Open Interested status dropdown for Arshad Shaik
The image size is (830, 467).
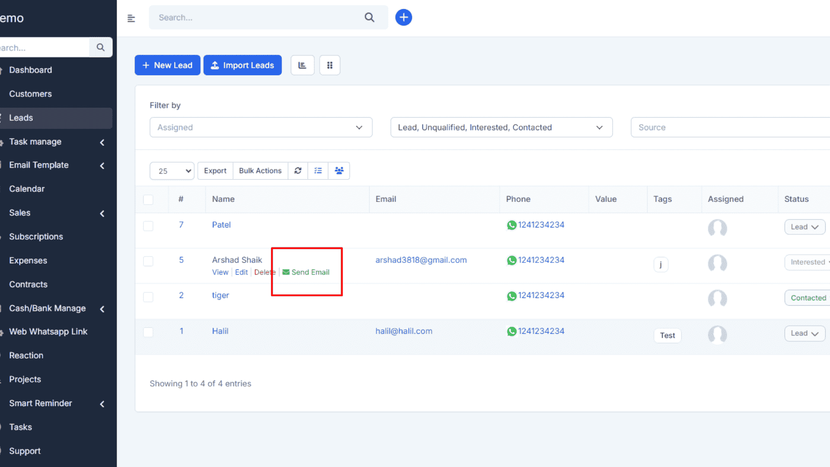tap(808, 262)
